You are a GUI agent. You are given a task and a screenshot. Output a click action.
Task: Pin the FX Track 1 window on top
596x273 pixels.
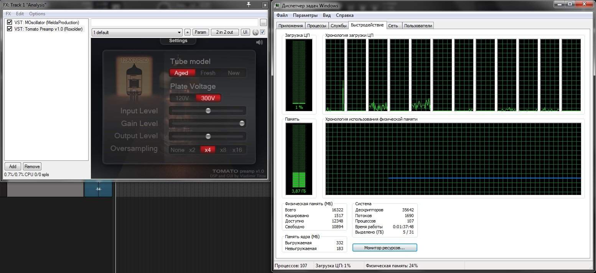pos(249,4)
